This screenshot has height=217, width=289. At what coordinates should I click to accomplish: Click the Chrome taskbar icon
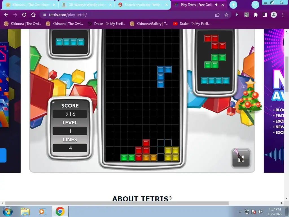60,211
